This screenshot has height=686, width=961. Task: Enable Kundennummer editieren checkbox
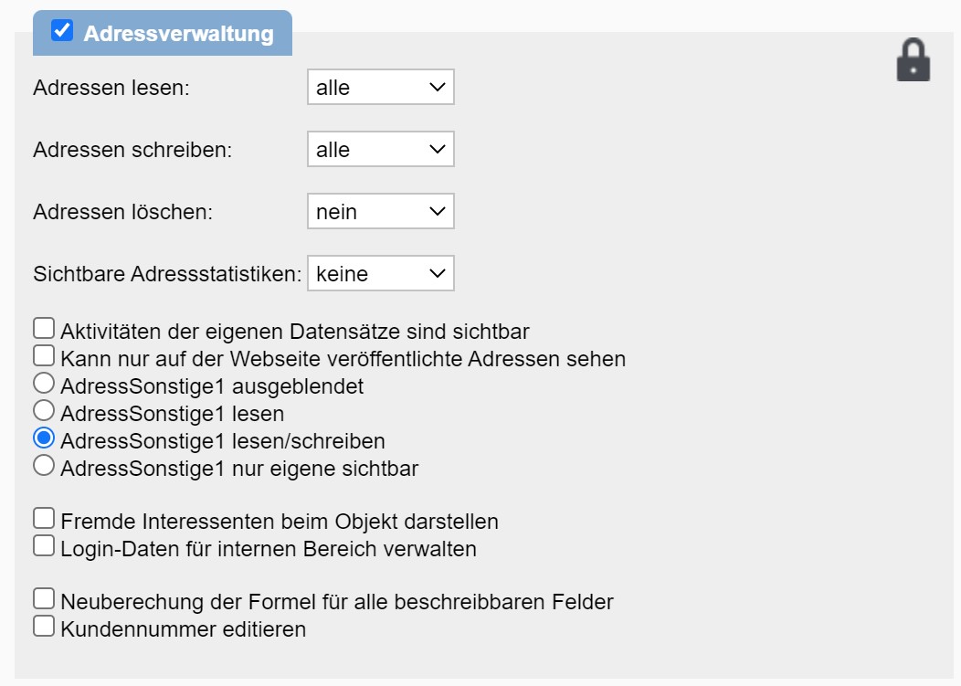44,627
